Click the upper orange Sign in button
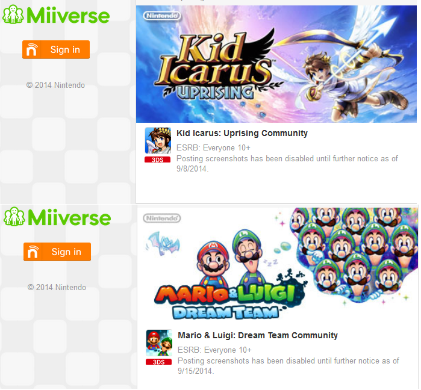The image size is (421, 390). [x=56, y=49]
